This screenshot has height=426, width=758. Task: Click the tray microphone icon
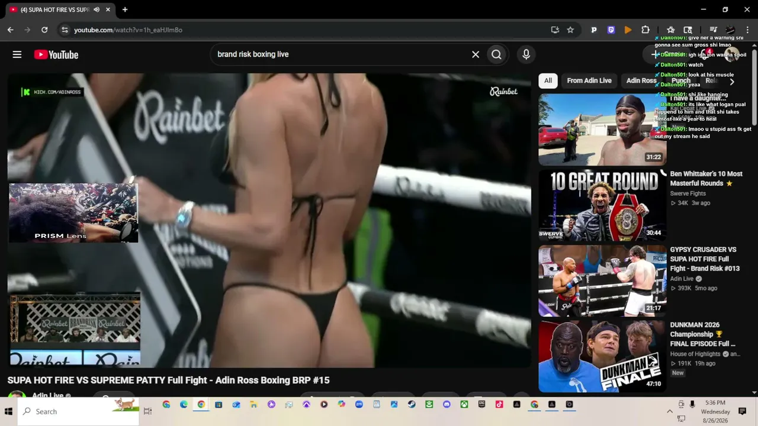tap(692, 404)
